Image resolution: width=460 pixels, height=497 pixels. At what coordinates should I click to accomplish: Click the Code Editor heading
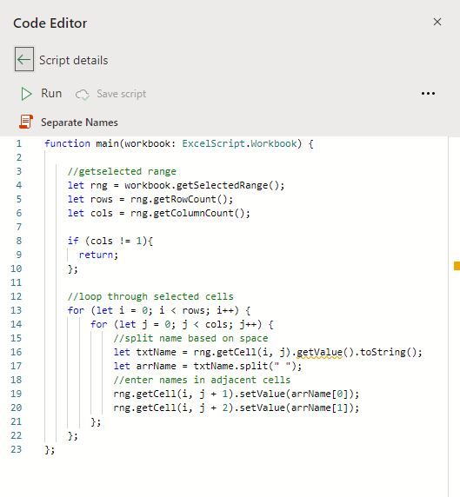click(50, 23)
